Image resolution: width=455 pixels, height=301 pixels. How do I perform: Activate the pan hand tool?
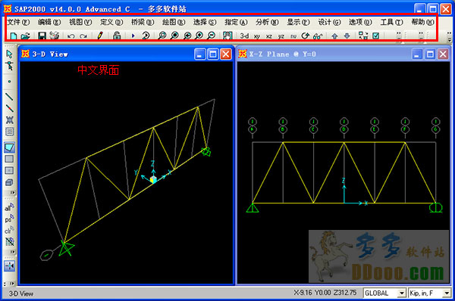227,36
